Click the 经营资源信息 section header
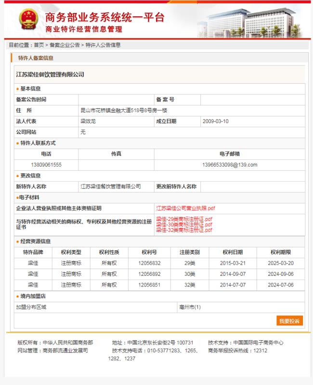 pyautogui.click(x=35, y=242)
